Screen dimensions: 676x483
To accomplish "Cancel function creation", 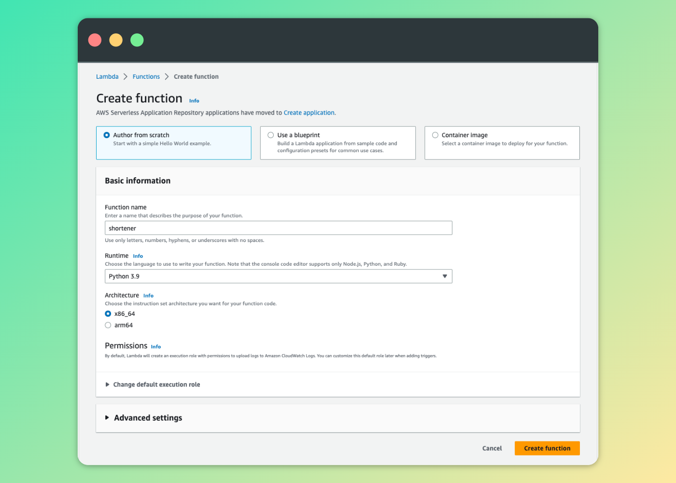I will point(492,448).
